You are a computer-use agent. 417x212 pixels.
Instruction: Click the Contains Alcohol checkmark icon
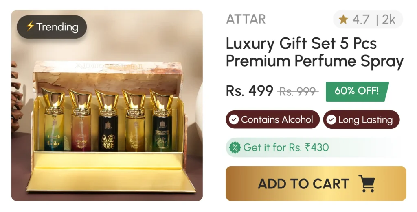pyautogui.click(x=234, y=119)
